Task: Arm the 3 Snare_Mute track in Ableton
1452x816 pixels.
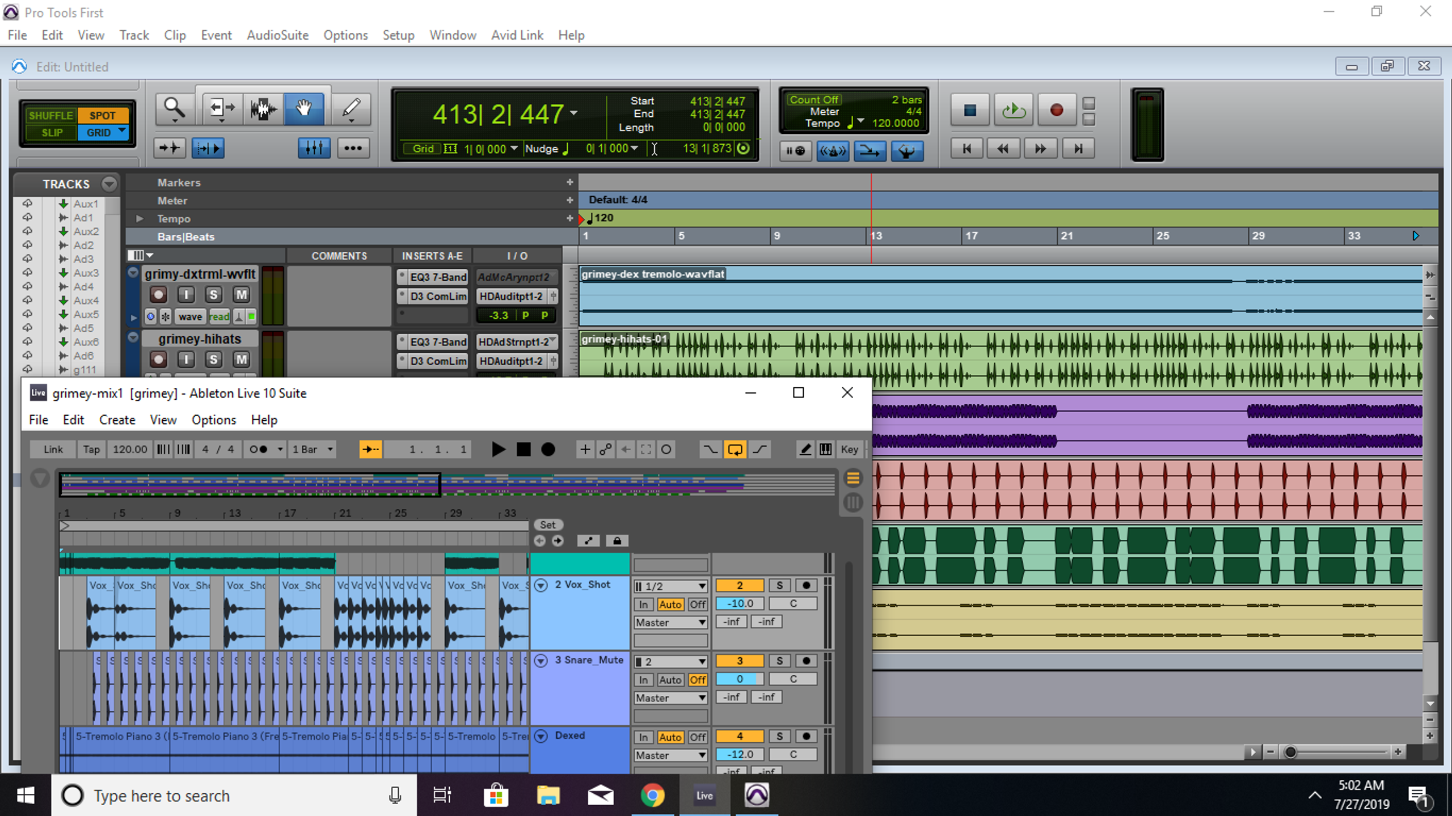Action: point(806,661)
